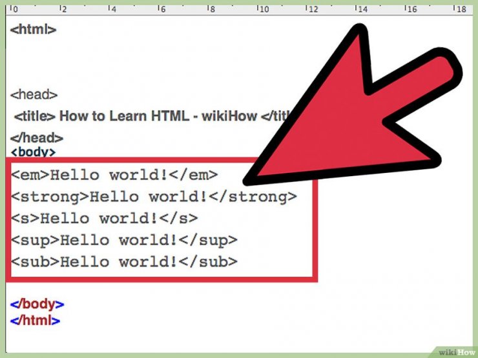The width and height of the screenshot is (478, 358).
Task: Place cursor on the closing </head> tag
Action: [36, 138]
